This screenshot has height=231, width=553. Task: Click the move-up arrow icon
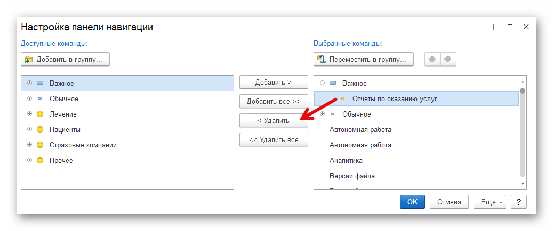(432, 59)
